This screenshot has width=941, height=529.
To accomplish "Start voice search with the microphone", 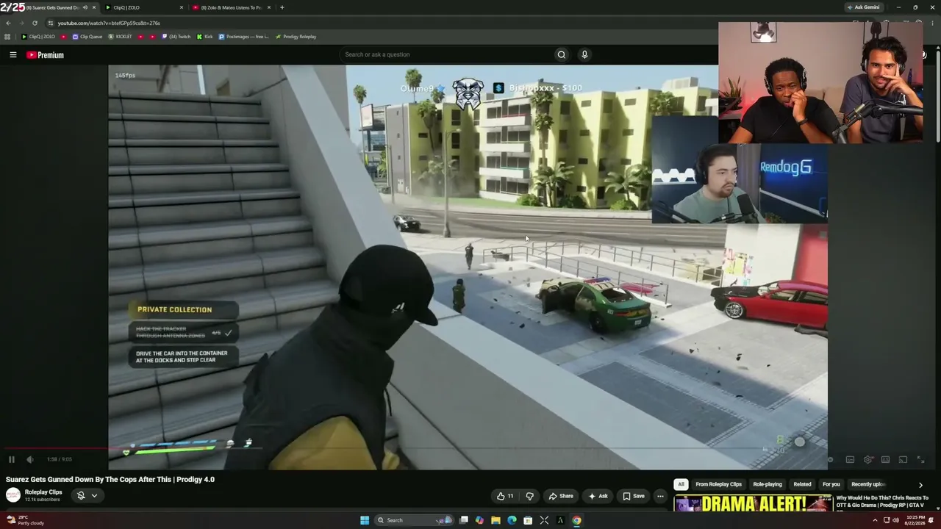I will pos(584,54).
